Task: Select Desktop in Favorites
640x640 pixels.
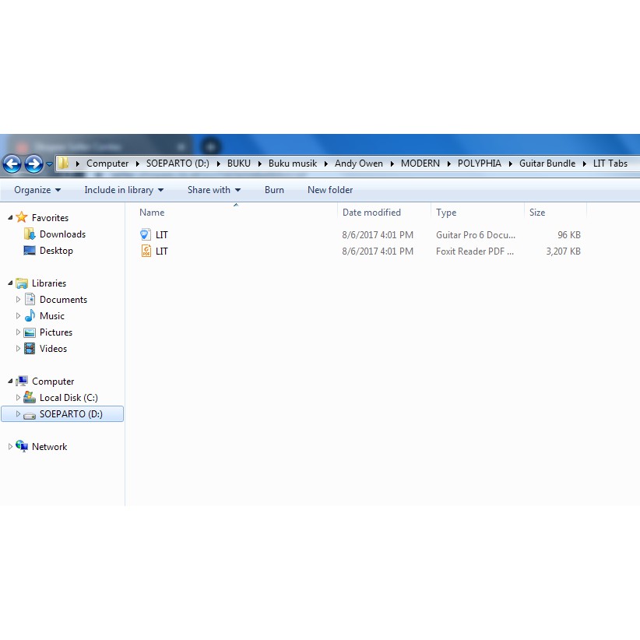Action: point(56,250)
